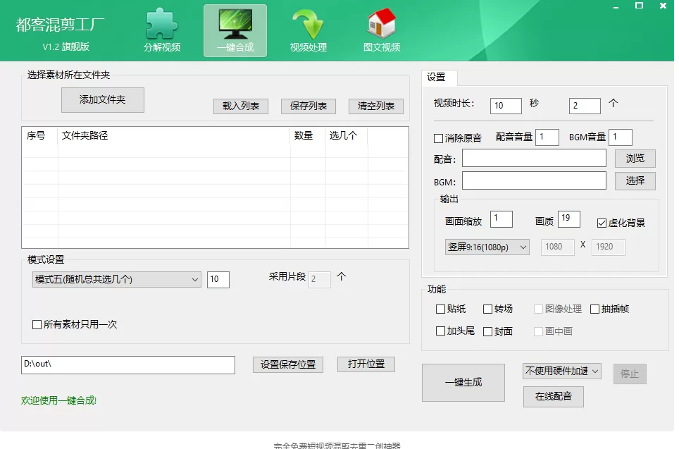Click the BGM file path field
Image resolution: width=679 pixels, height=449 pixels.
point(534,180)
